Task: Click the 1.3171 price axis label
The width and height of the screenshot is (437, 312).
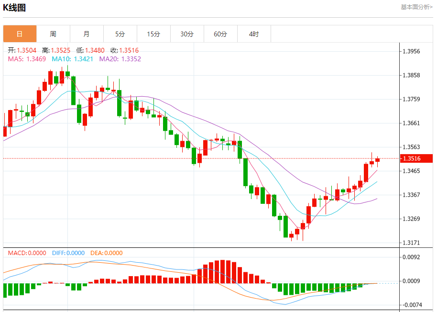Action: tap(411, 243)
